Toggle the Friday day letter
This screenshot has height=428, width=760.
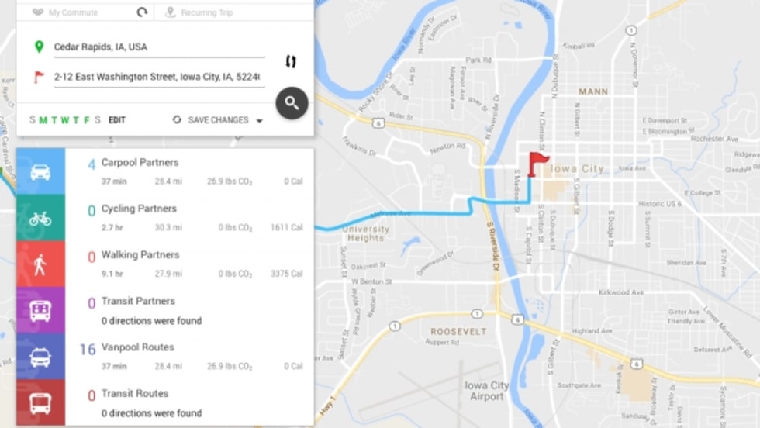click(x=87, y=120)
